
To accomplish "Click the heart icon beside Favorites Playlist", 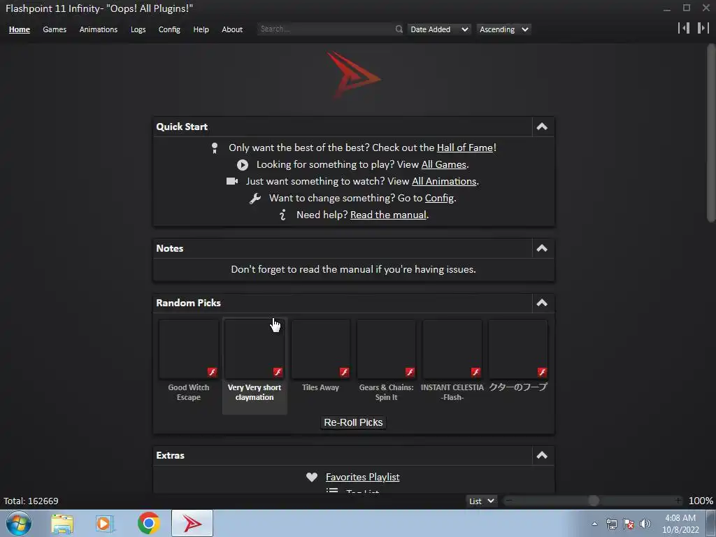I will coord(312,477).
